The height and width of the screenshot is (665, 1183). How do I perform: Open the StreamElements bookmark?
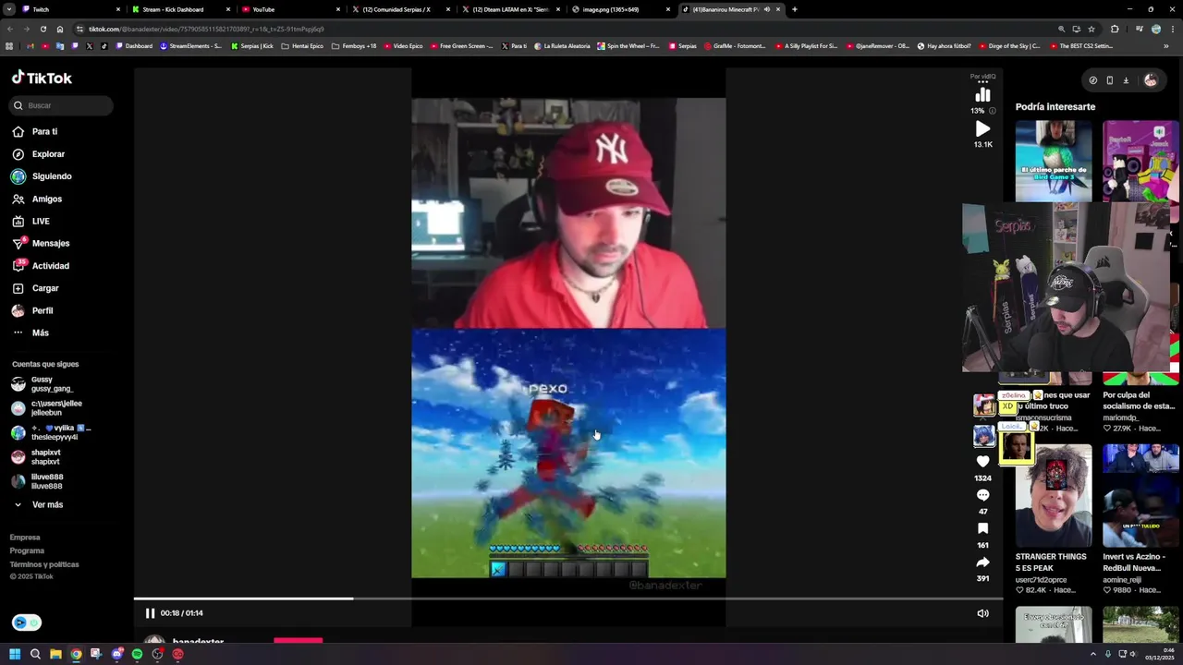tap(191, 46)
